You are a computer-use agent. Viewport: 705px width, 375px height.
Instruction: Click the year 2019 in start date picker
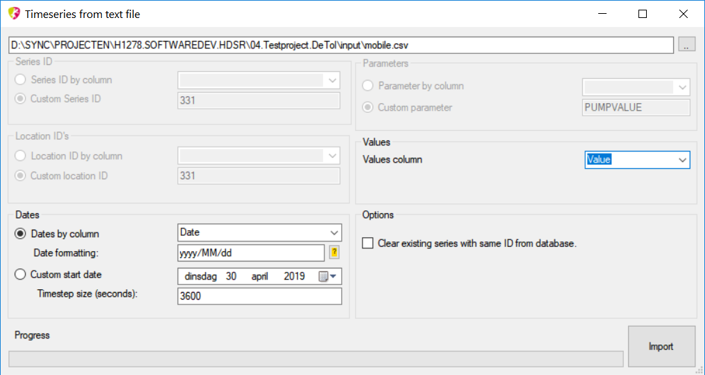pyautogui.click(x=294, y=277)
